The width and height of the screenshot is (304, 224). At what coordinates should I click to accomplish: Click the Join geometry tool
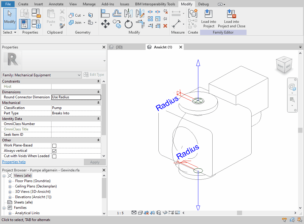(x=75, y=23)
